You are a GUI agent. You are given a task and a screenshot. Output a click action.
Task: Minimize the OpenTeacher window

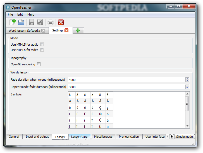point(171,6)
